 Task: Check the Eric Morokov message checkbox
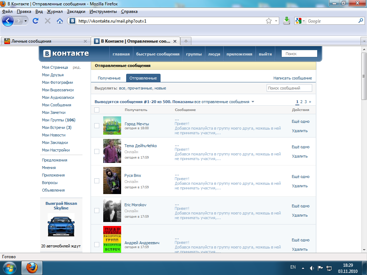(x=97, y=211)
